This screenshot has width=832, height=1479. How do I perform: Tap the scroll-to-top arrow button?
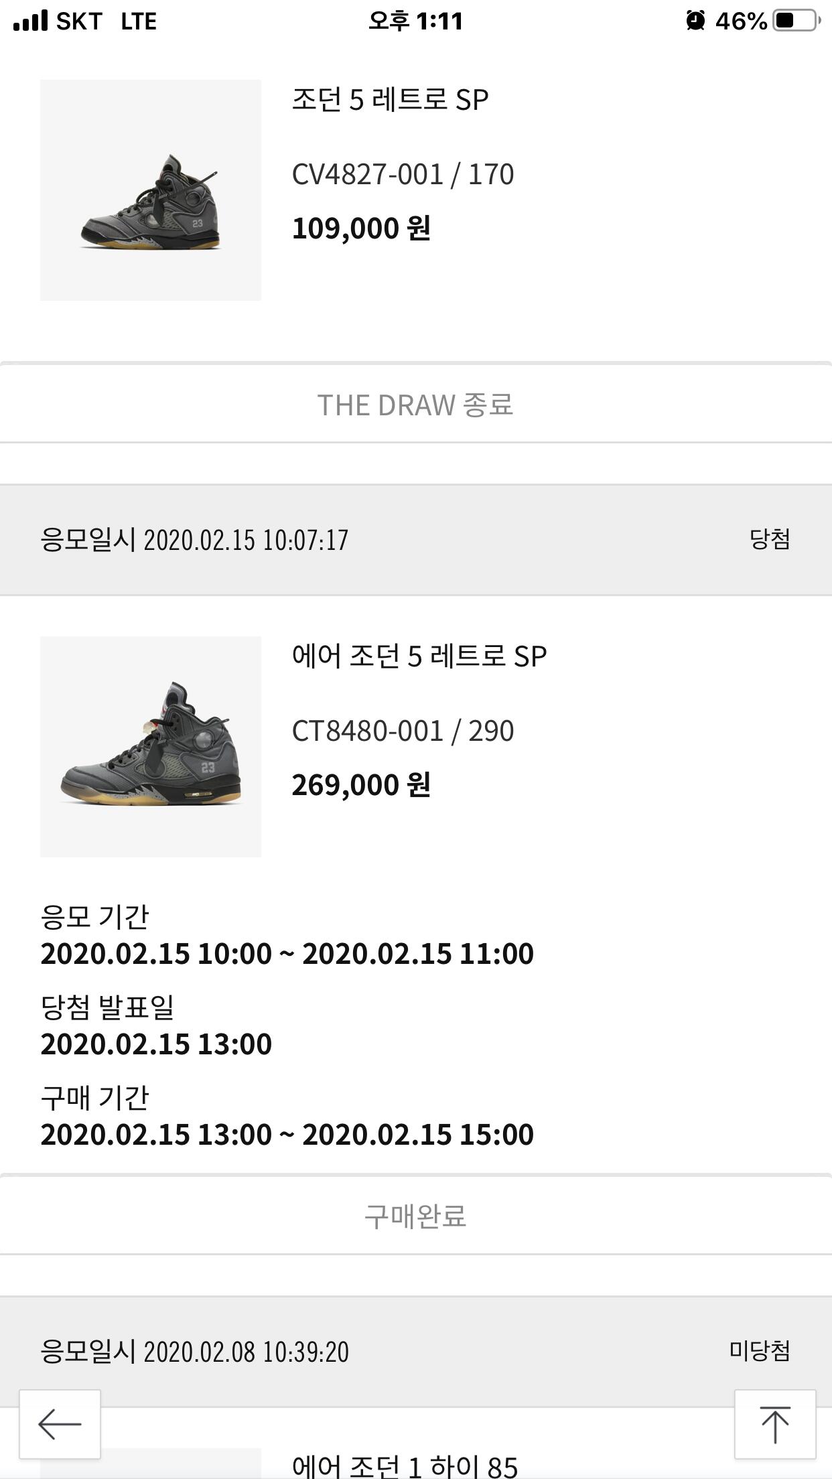[775, 1424]
